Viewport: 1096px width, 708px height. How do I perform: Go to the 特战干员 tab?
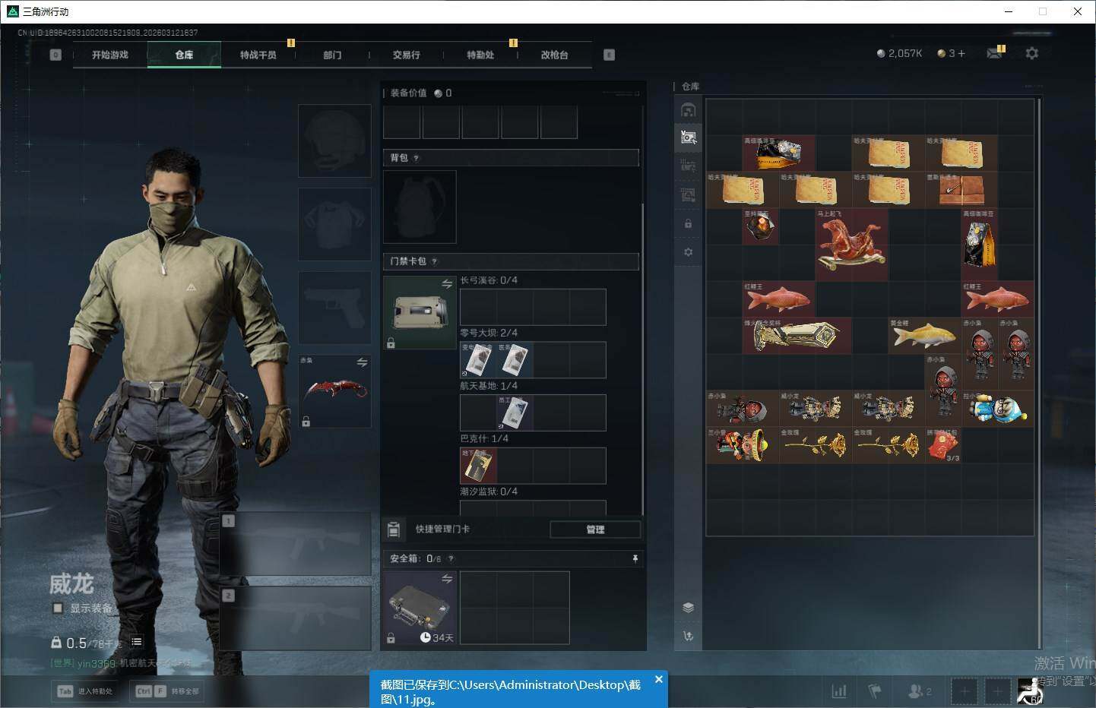[x=258, y=55]
